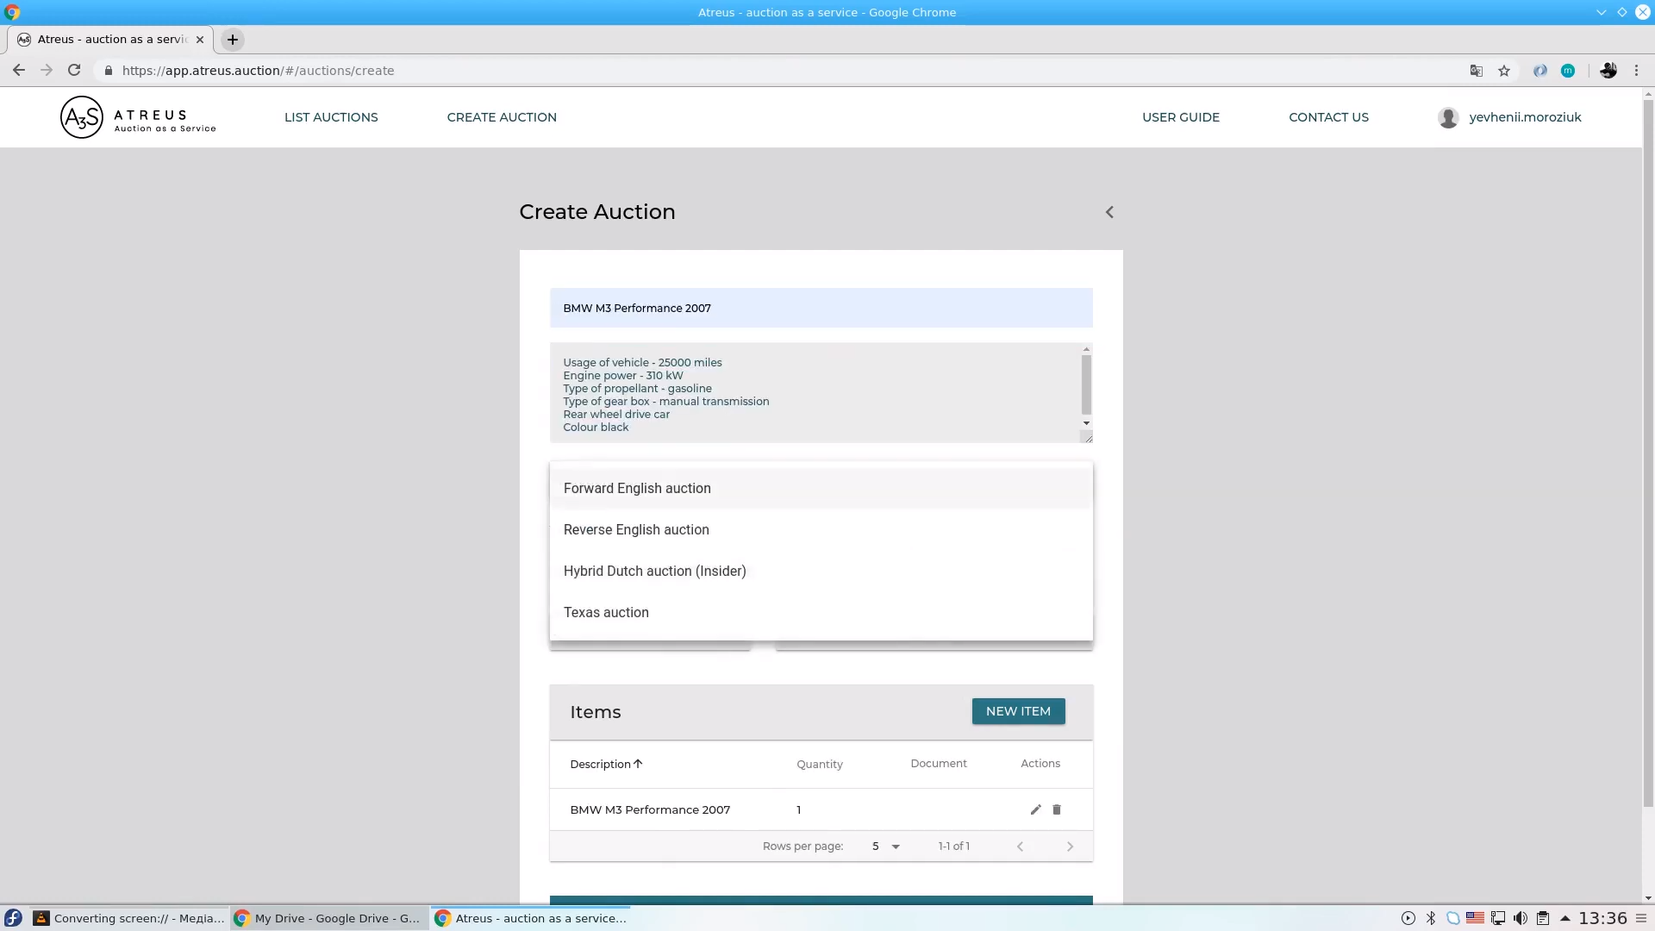The height and width of the screenshot is (931, 1655).
Task: Click the delete trash icon for BMW M3
Action: pyautogui.click(x=1056, y=809)
